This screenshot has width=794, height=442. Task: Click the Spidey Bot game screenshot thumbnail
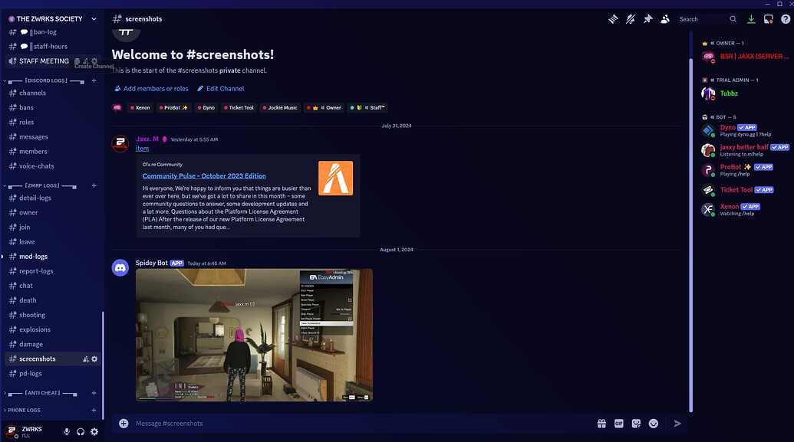coord(253,334)
